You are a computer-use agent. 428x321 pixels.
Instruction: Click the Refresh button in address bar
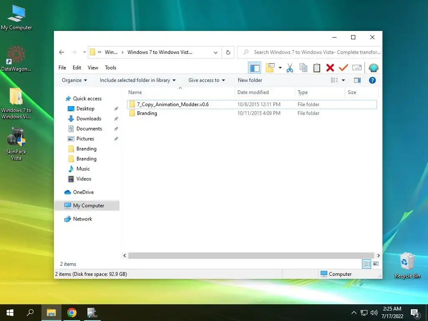[228, 52]
